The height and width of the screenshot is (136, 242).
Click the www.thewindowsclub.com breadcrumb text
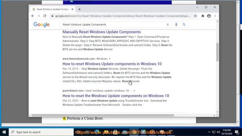[78, 59]
